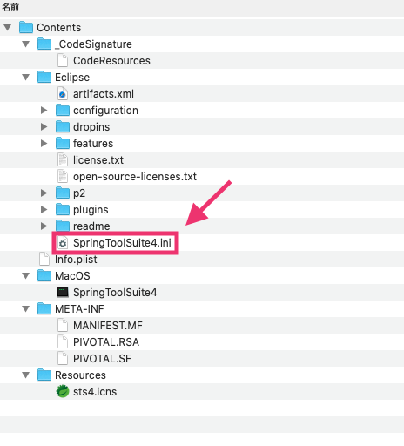The height and width of the screenshot is (446, 404).
Task: Select the MANIFEST.MF file
Action: (108, 326)
